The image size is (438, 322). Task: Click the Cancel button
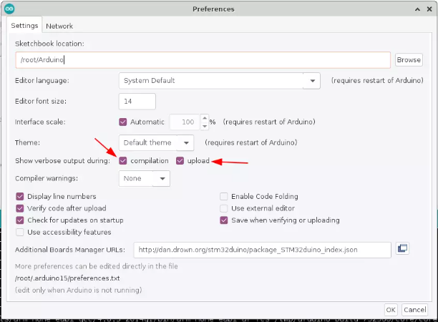pos(415,310)
